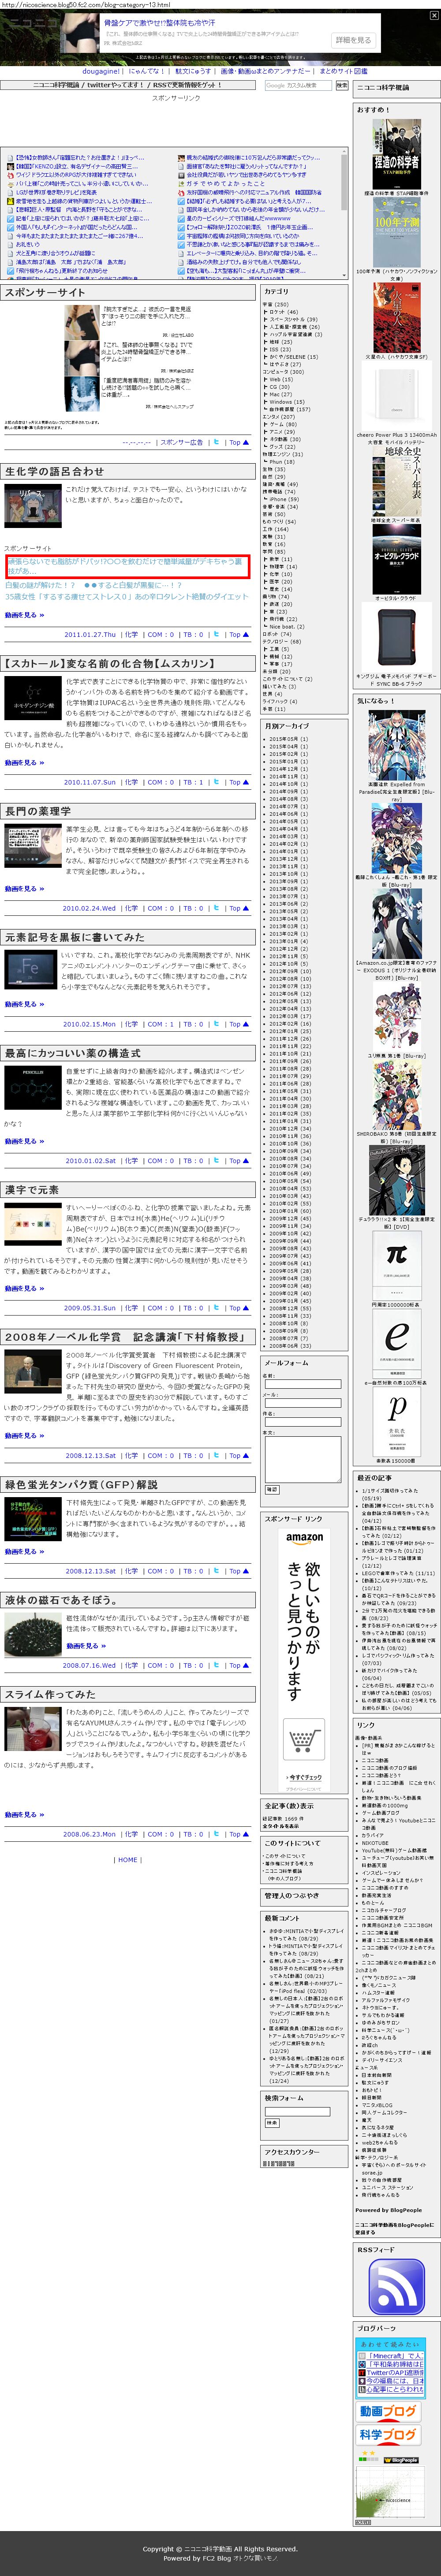
Task: Click the 100年予測 book cover
Action: (x=396, y=232)
